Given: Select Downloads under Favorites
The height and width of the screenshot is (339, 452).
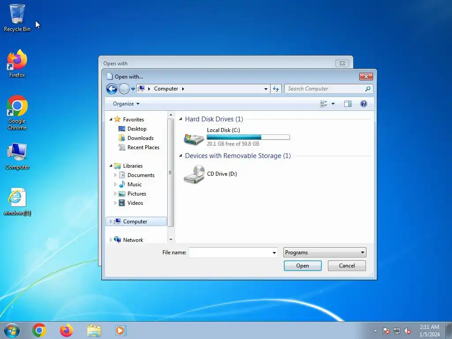Looking at the screenshot, I should pos(140,138).
